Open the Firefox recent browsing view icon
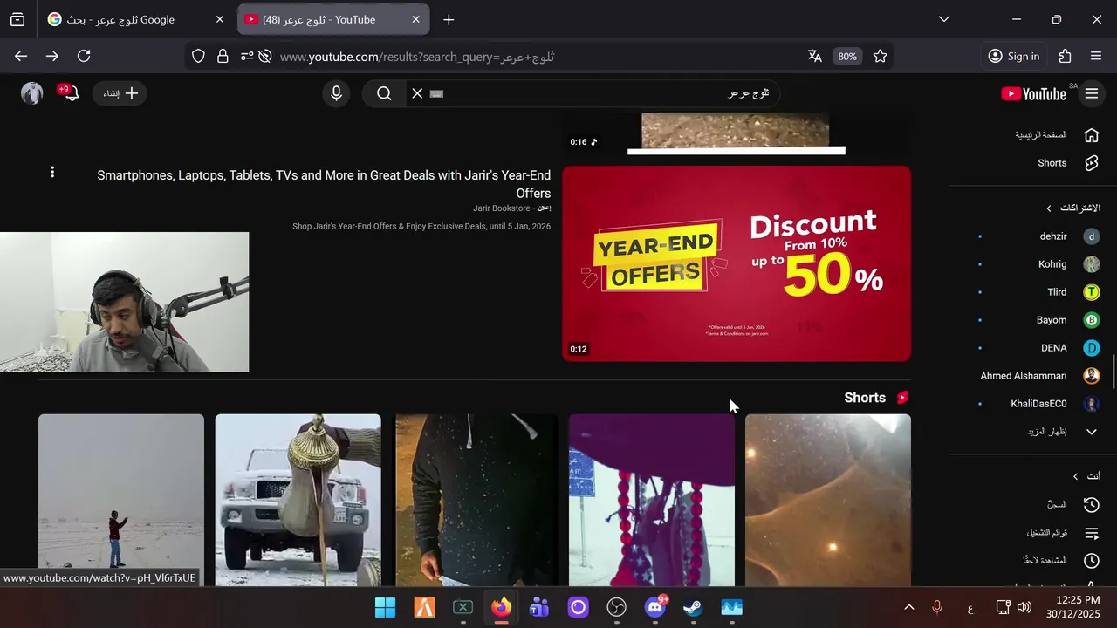 [x=17, y=19]
